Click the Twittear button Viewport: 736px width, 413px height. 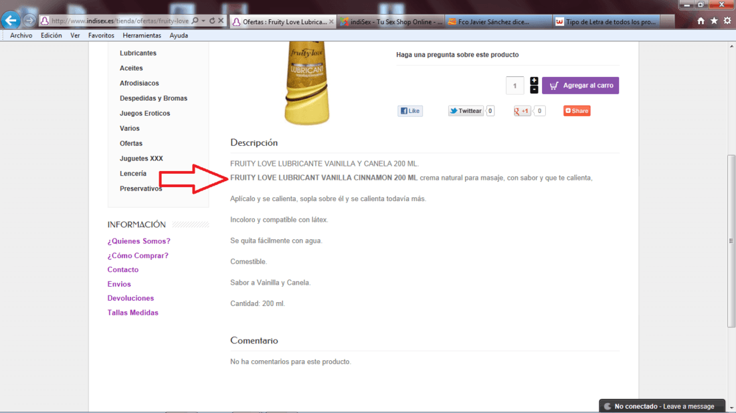(x=466, y=111)
